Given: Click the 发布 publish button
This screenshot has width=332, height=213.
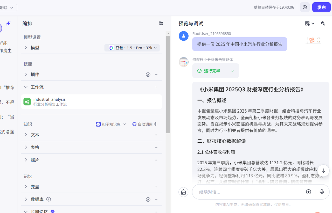Looking at the screenshot, I should pyautogui.click(x=321, y=7).
